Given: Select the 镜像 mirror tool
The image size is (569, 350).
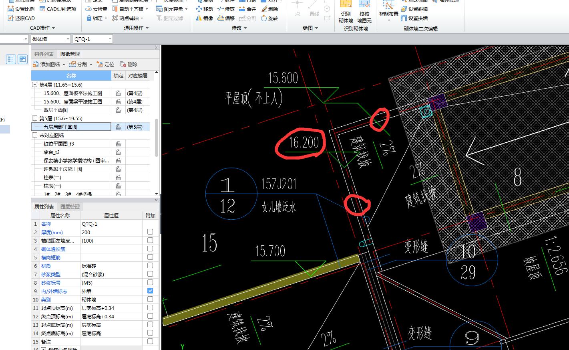Looking at the screenshot, I should coord(205,18).
